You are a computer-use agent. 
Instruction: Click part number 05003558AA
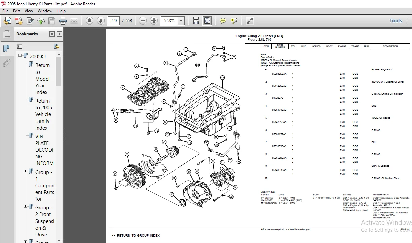click(279, 74)
